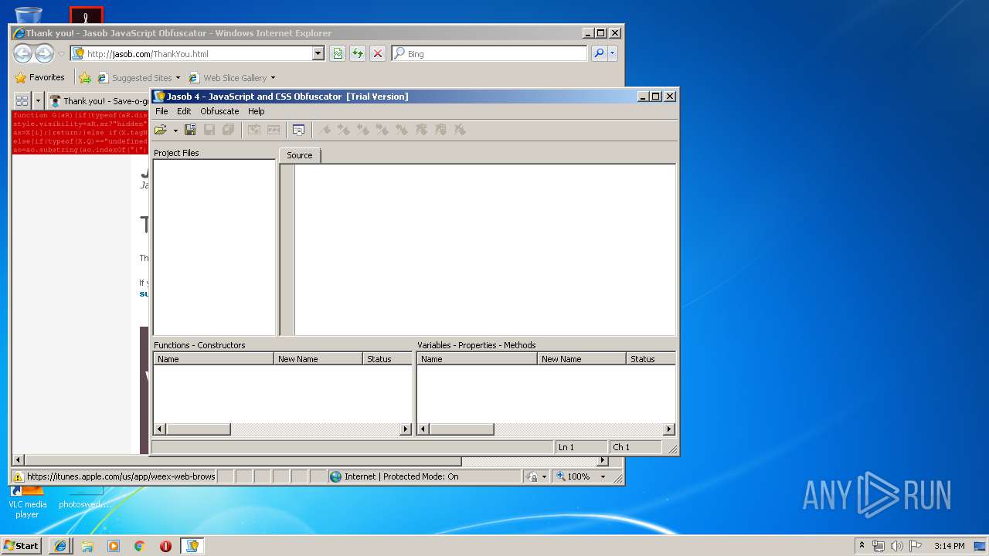Open the File menu in Jasob

161,111
